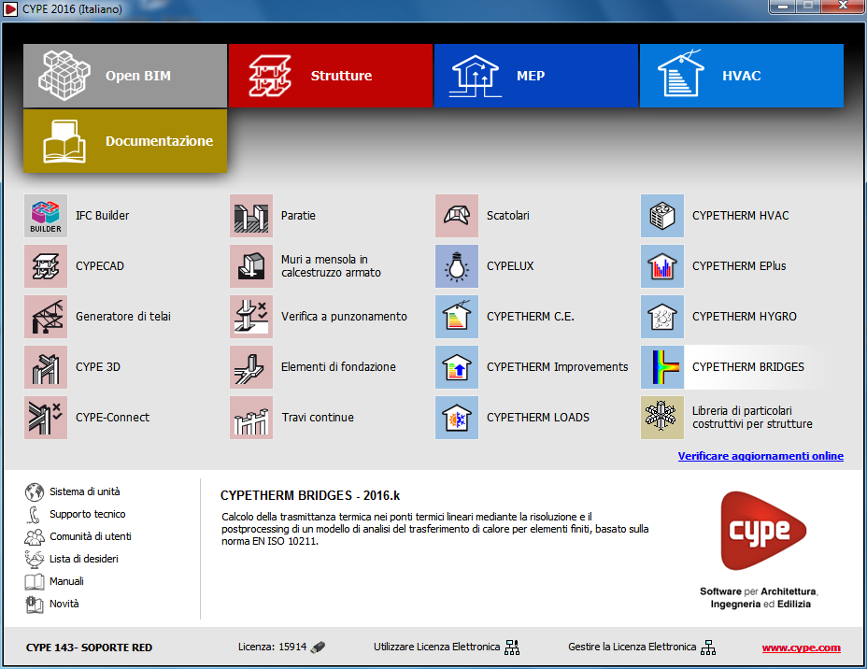Viewport: 867px width, 669px height.
Task: Select the Verifica a punzonamento icon
Action: [251, 316]
